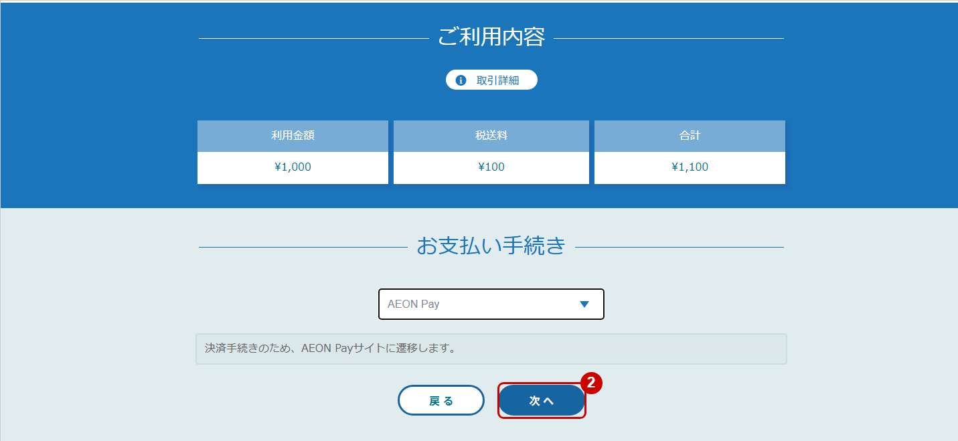The image size is (958, 441).
Task: Click the ¥100 tax amount cell
Action: (491, 167)
